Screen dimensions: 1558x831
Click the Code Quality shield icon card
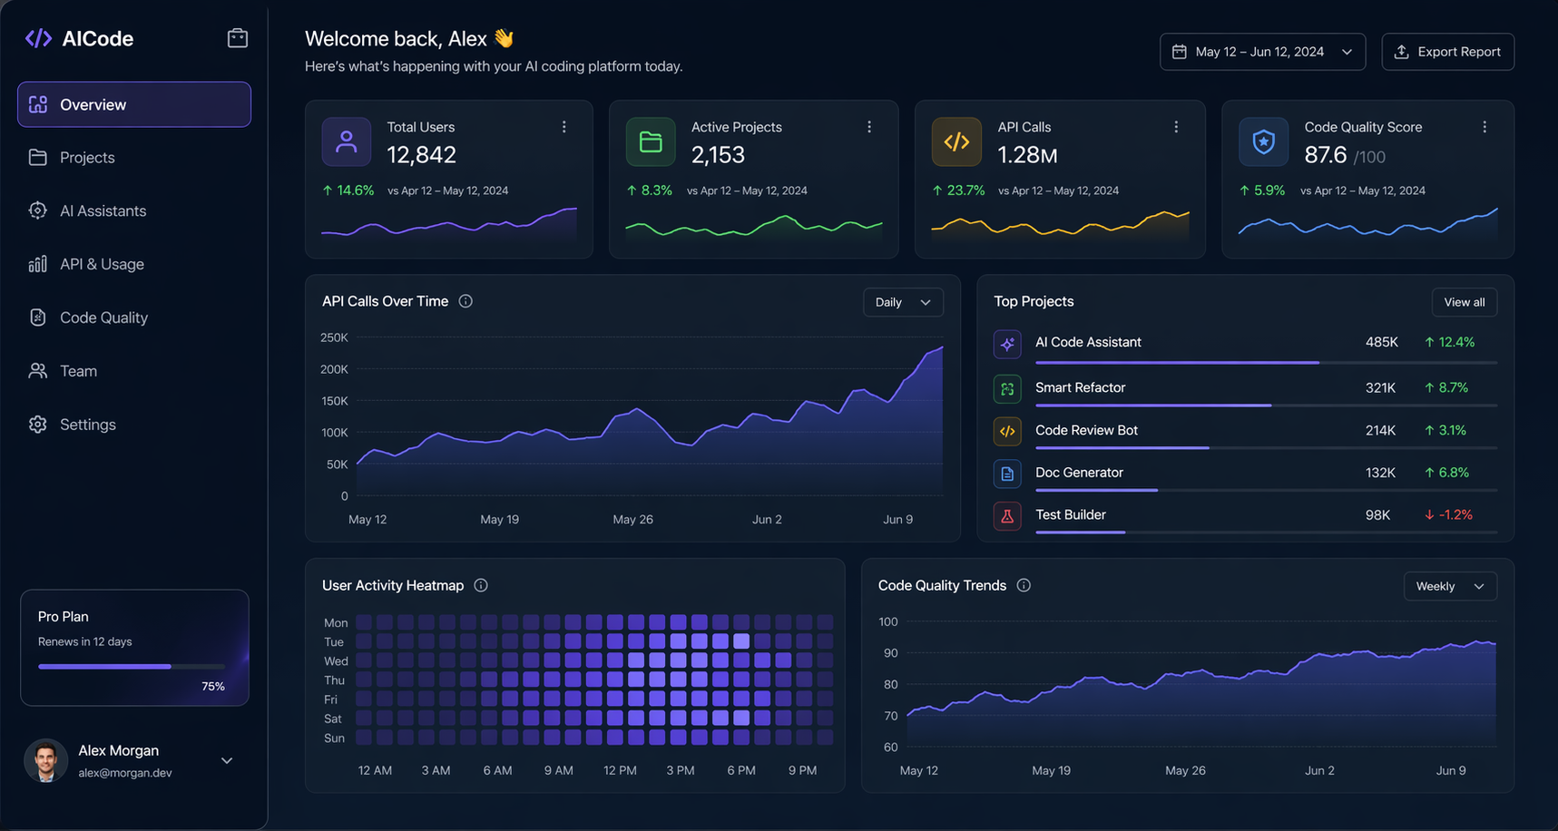pyautogui.click(x=1263, y=142)
